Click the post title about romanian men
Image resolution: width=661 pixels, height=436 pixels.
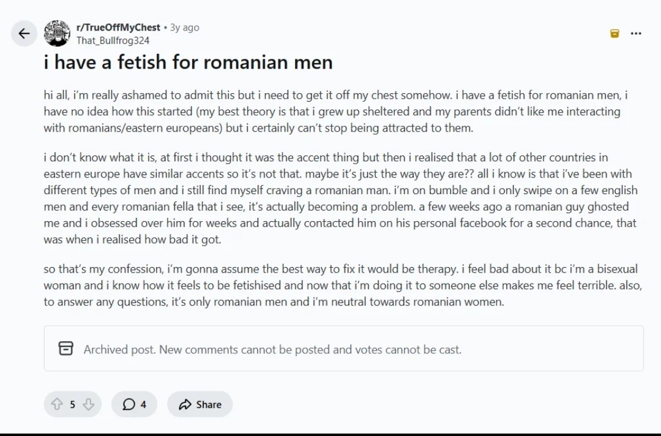click(x=189, y=62)
